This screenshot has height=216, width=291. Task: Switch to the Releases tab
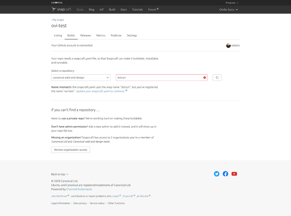(86, 35)
